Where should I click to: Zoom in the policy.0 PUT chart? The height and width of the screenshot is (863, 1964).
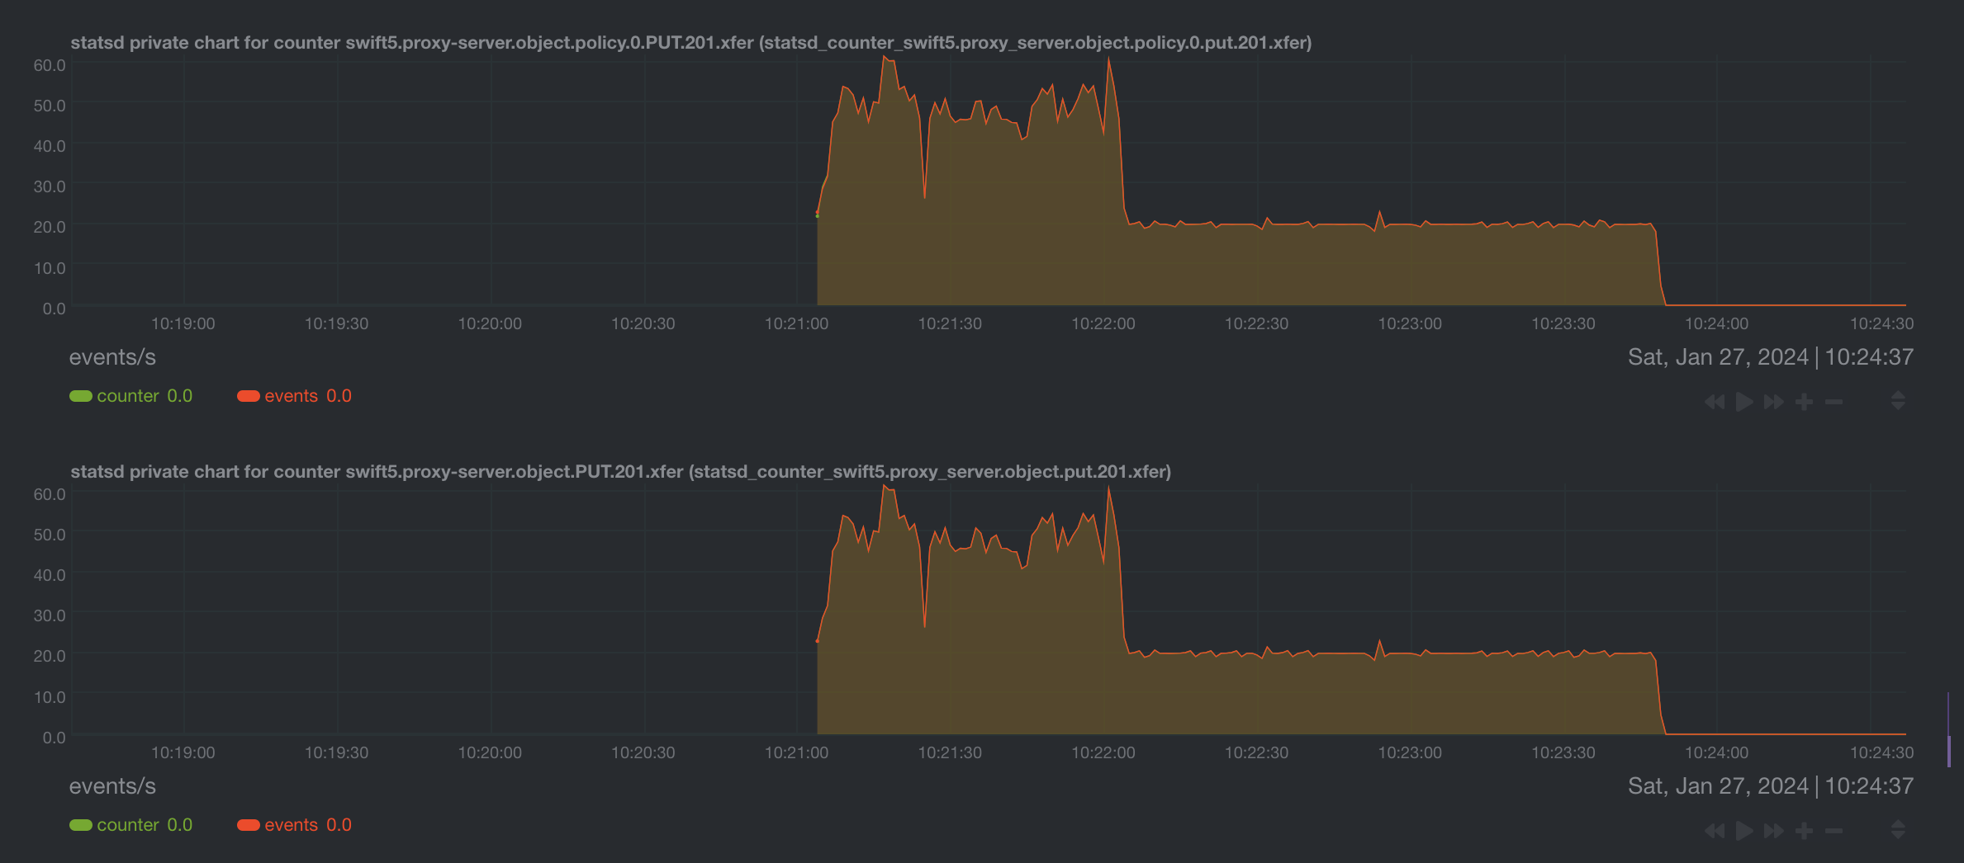click(x=1805, y=402)
